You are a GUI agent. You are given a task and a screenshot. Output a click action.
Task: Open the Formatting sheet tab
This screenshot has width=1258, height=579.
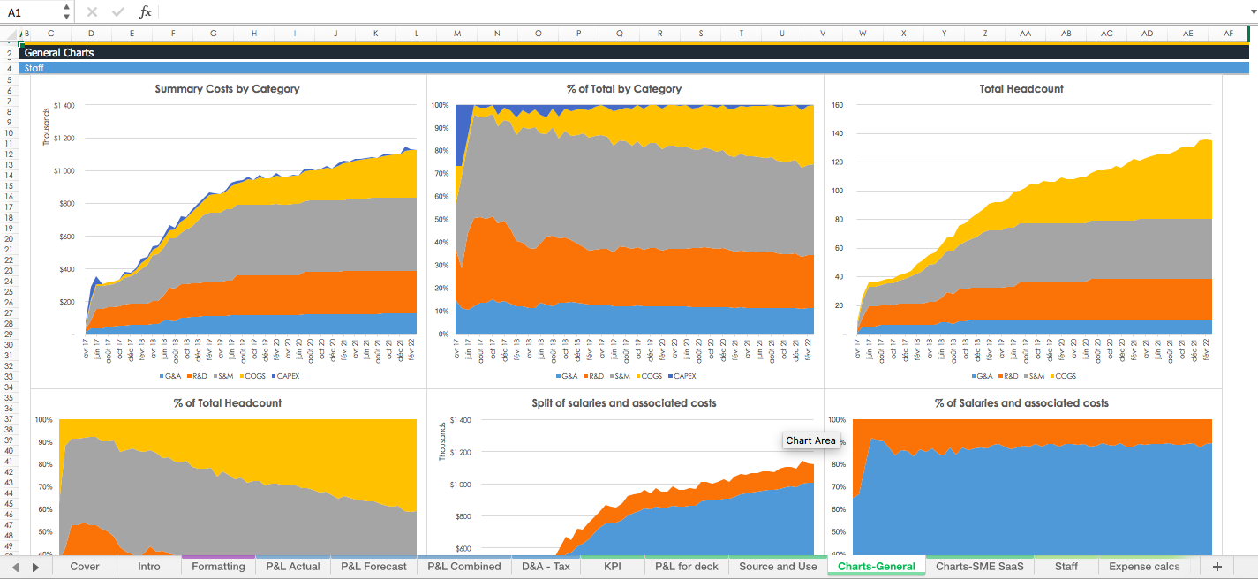tap(218, 567)
